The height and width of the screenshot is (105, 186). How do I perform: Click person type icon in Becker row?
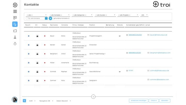pyautogui.click(x=37, y=45)
